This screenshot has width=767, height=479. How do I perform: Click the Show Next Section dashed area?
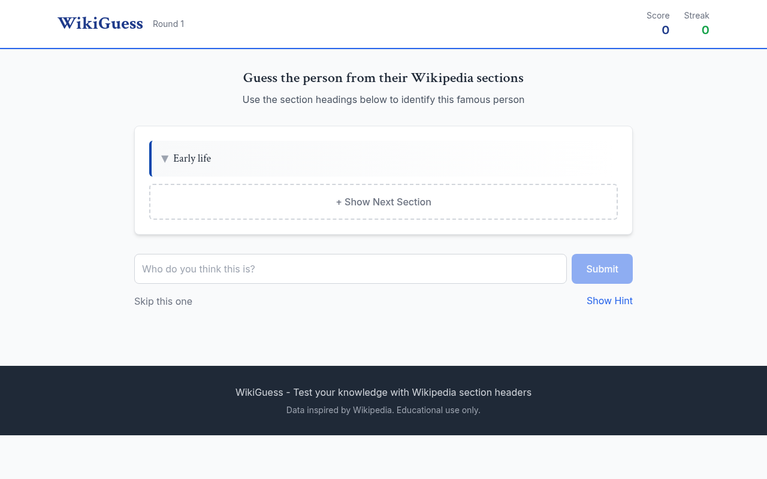pos(383,201)
